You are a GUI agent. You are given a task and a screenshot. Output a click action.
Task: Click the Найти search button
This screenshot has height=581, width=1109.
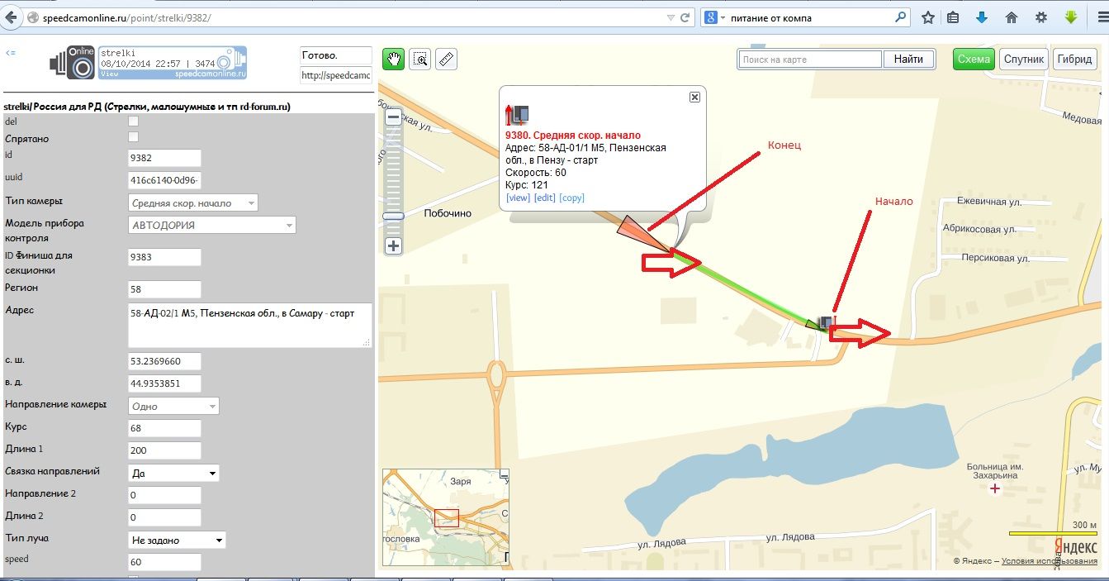click(x=908, y=59)
